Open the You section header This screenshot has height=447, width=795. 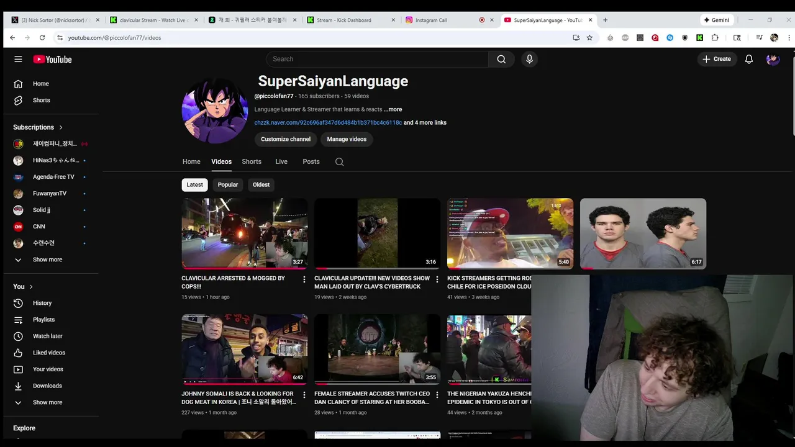(x=23, y=286)
